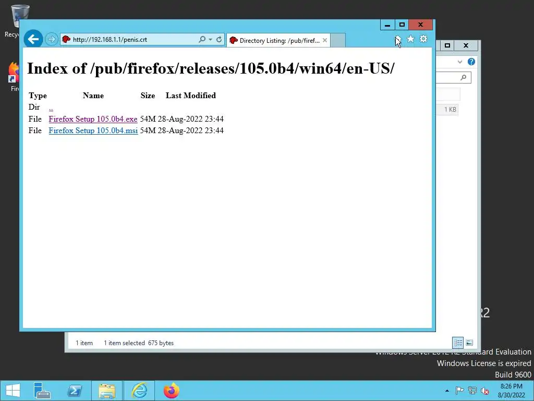534x401 pixels.
Task: Click the search magnifier in the Explorer window
Action: (x=464, y=78)
